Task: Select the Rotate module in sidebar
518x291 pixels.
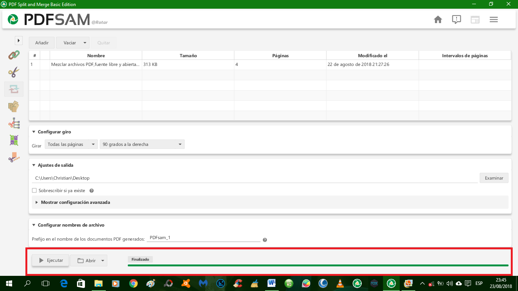Action: click(14, 89)
